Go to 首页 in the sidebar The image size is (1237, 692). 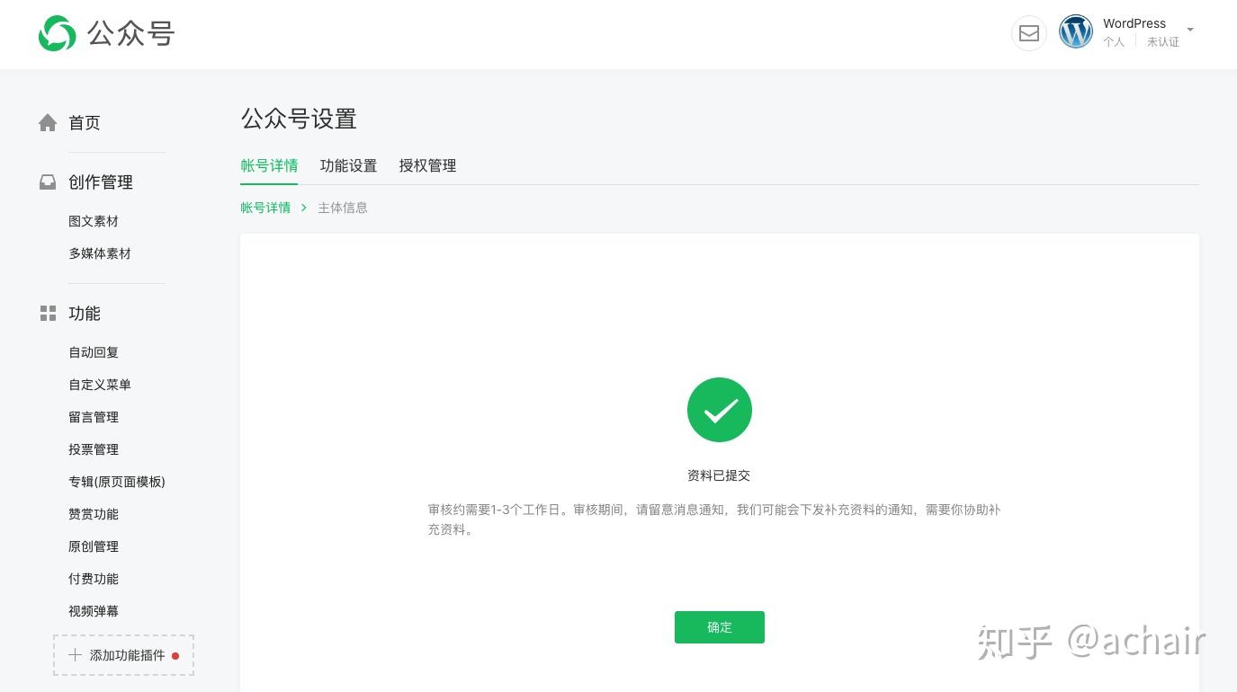(85, 123)
